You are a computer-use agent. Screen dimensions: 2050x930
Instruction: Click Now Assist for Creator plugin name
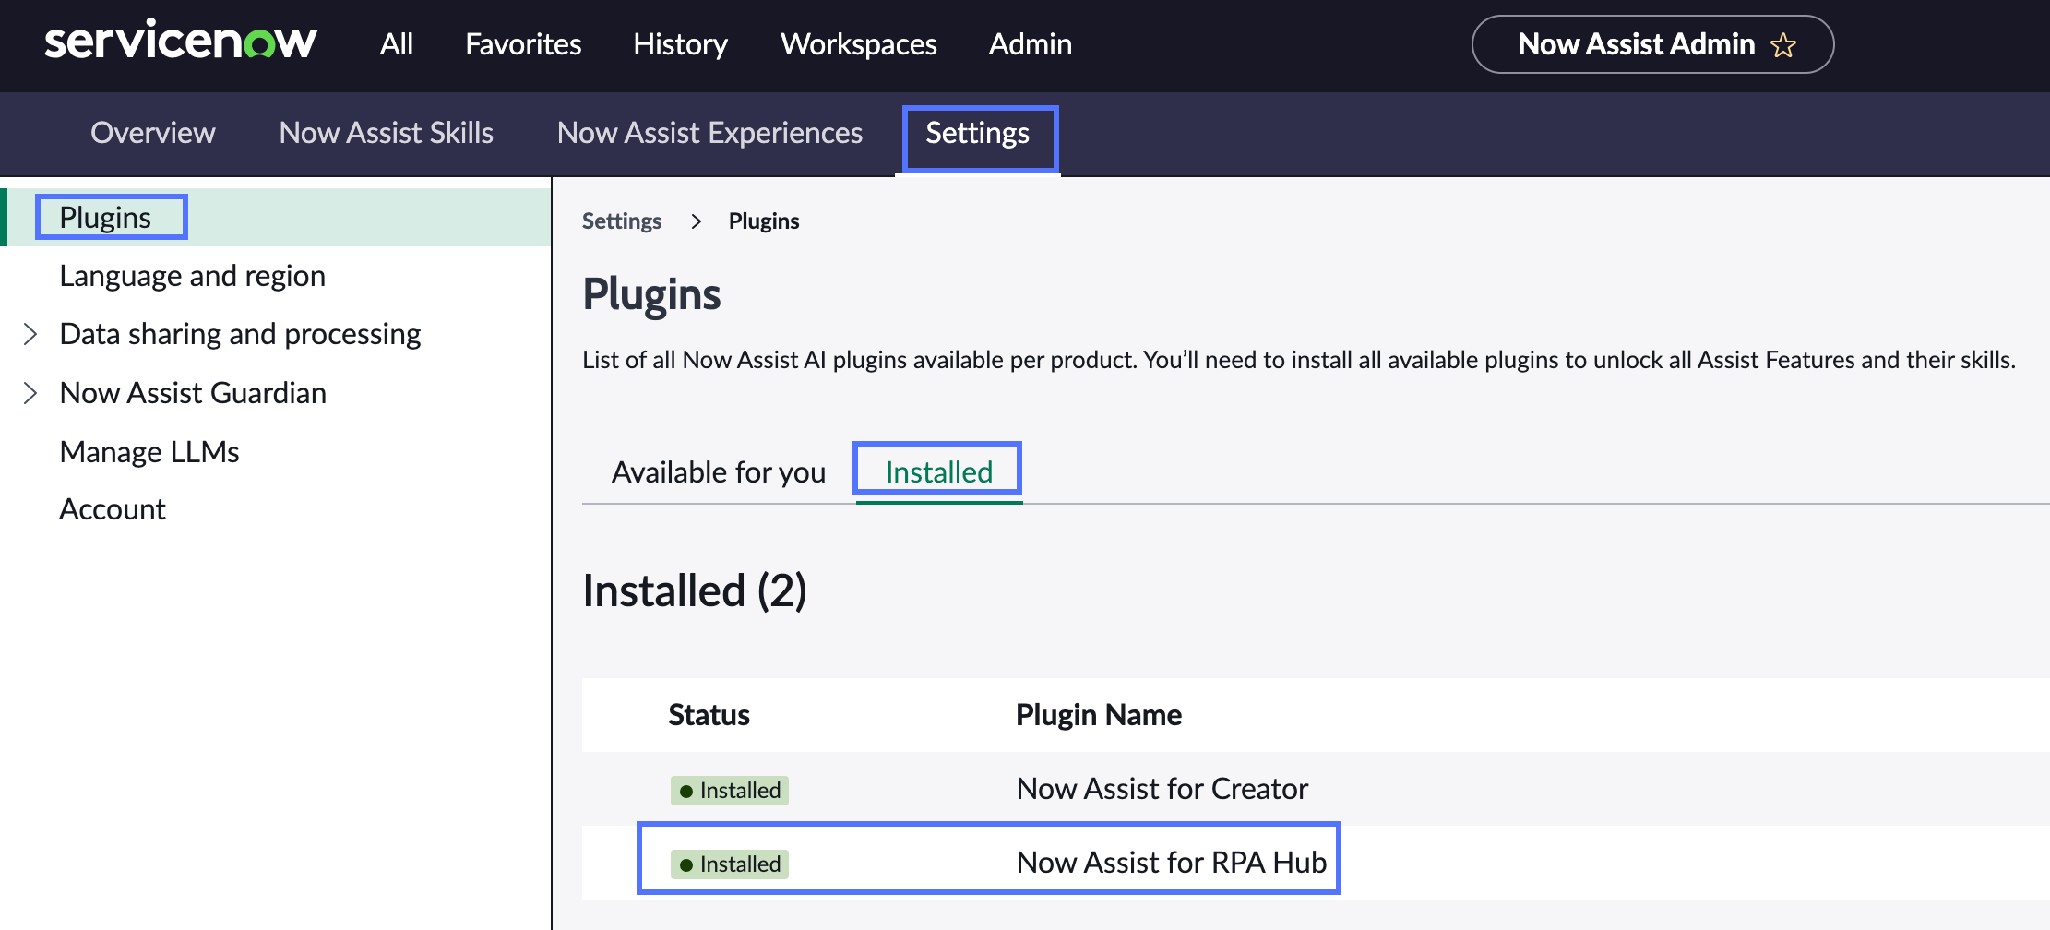point(1162,789)
